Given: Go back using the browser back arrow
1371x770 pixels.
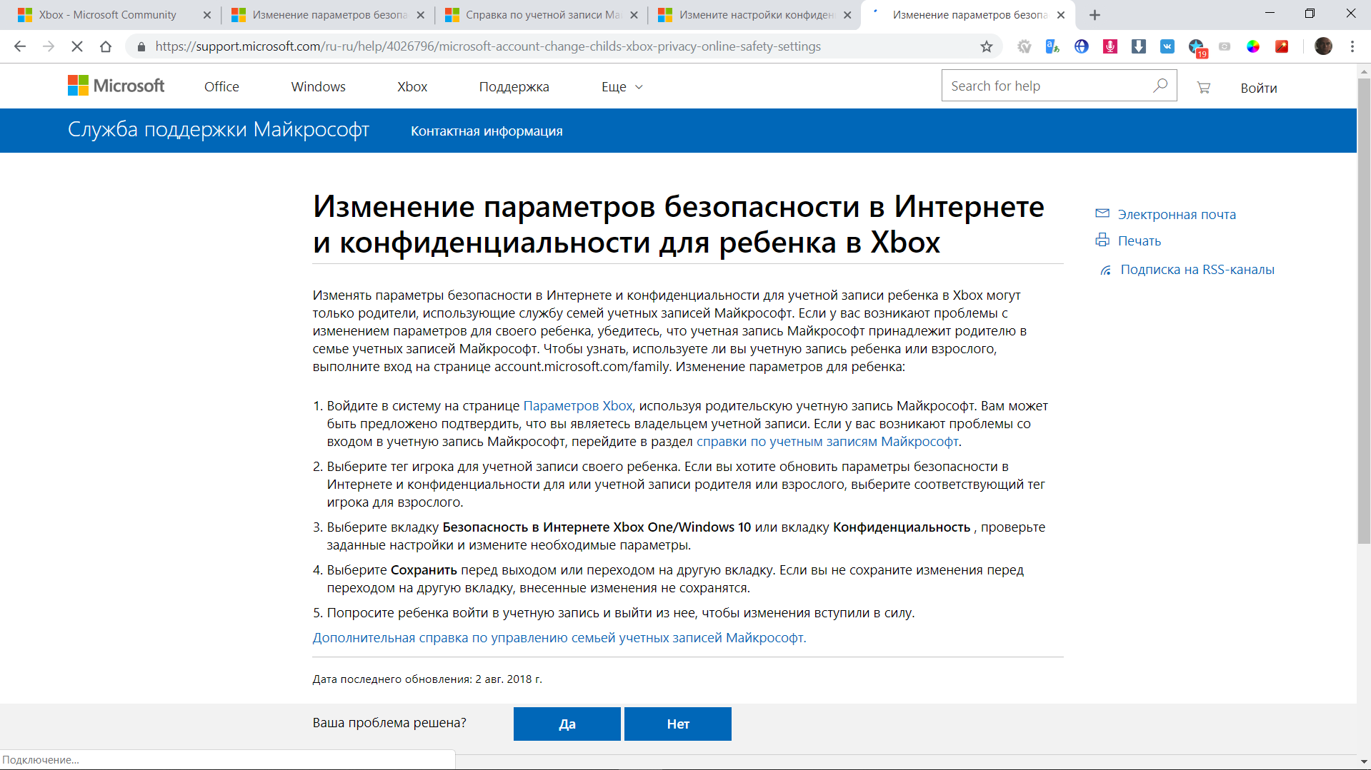Looking at the screenshot, I should (x=20, y=46).
